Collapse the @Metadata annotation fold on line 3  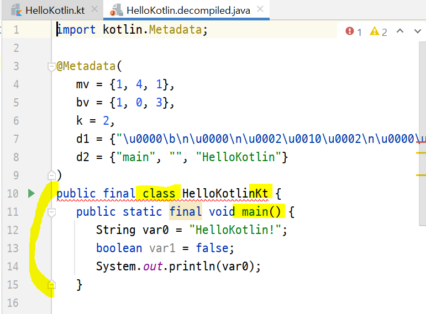pos(51,67)
